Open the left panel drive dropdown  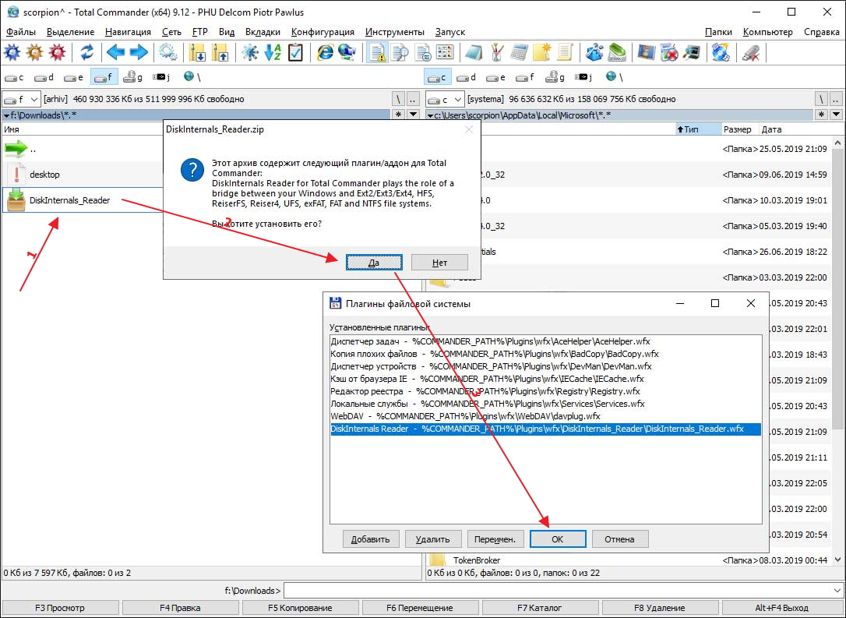click(22, 99)
